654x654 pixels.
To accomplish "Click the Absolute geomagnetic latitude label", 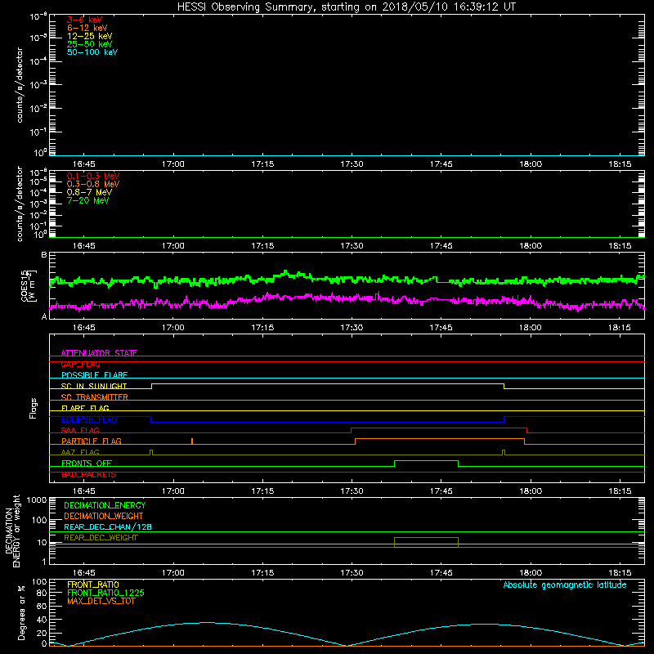I will click(565, 585).
